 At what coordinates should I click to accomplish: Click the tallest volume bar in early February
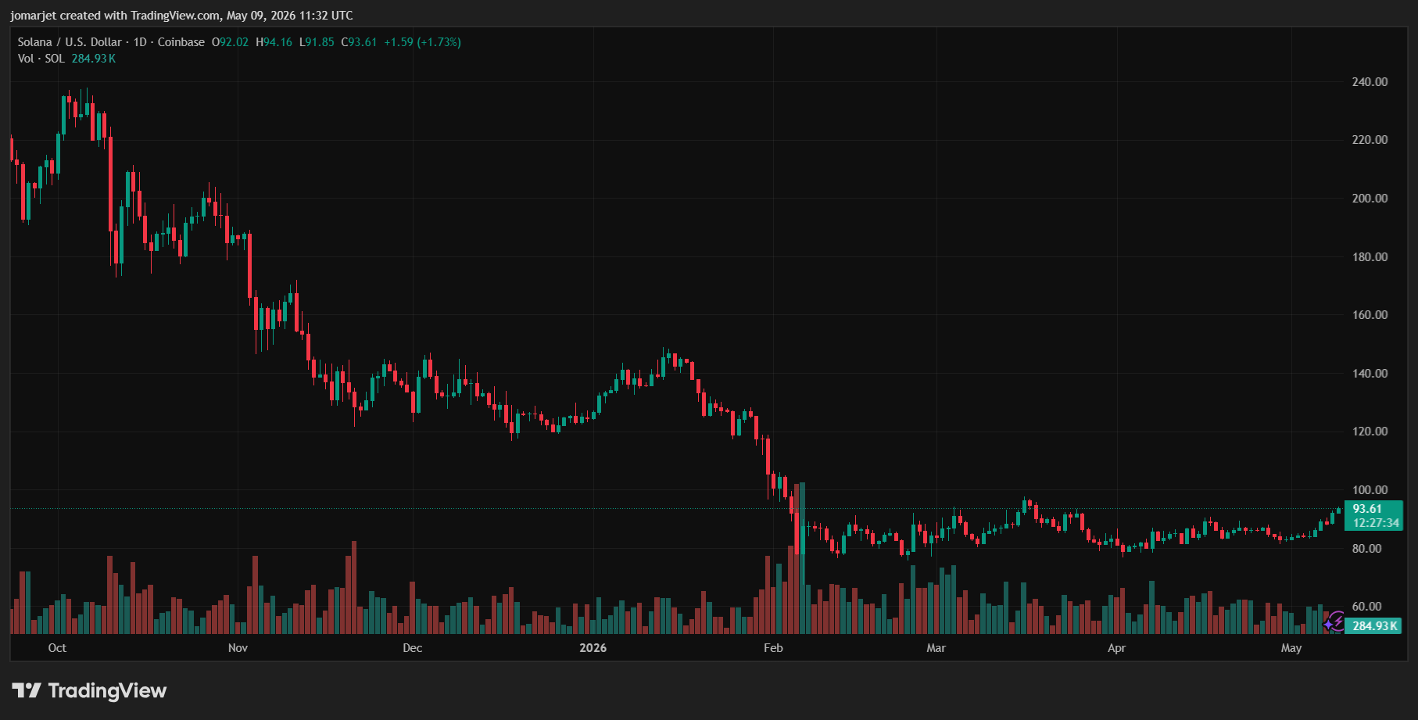point(802,558)
